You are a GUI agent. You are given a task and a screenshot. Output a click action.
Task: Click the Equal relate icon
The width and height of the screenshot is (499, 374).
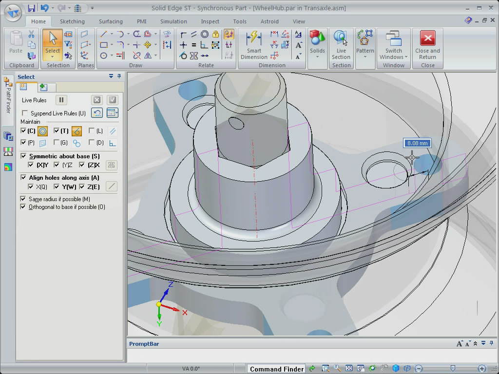point(194,45)
